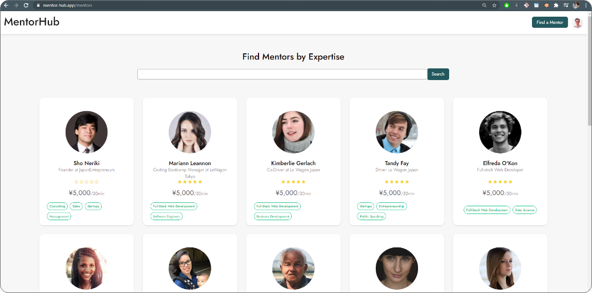
Task: Click the Sho Neriki name
Action: point(87,163)
